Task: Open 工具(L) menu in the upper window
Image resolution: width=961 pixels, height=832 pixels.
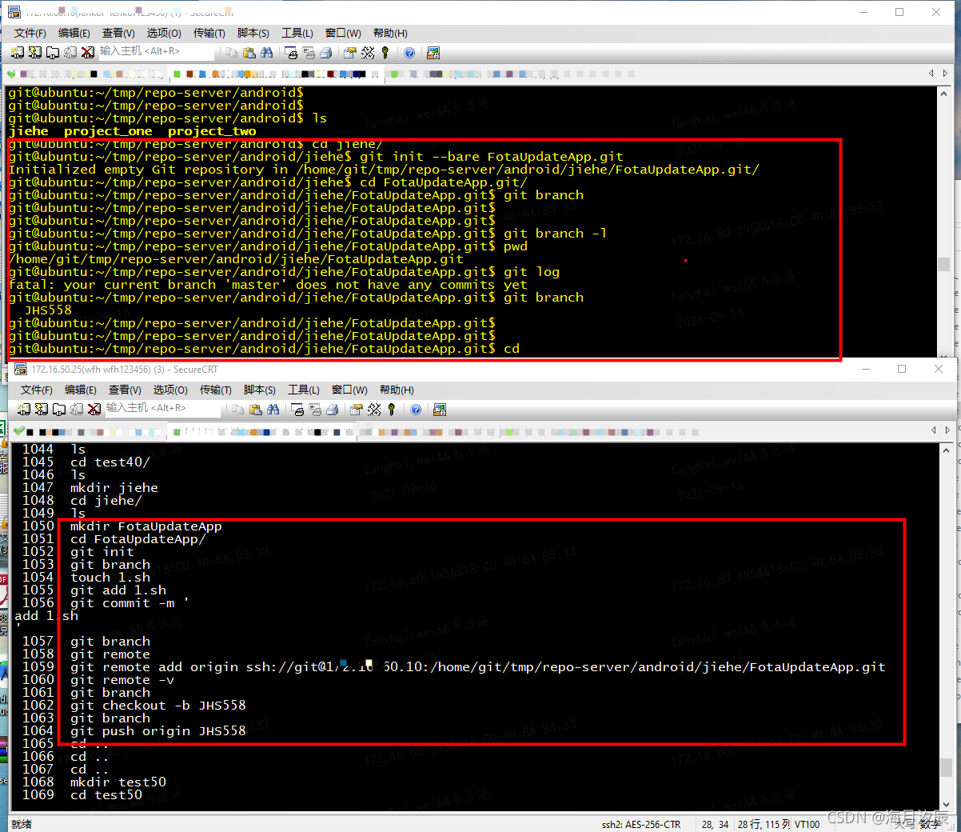Action: [x=297, y=33]
